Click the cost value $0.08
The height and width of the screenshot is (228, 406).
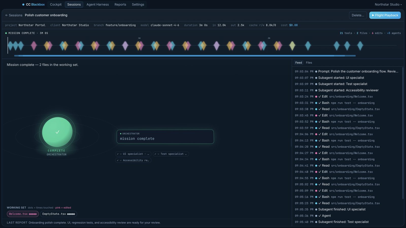293,25
